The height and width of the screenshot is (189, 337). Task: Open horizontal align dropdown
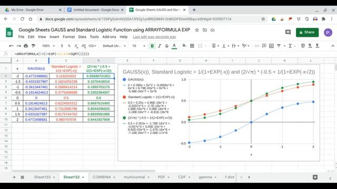[215, 46]
